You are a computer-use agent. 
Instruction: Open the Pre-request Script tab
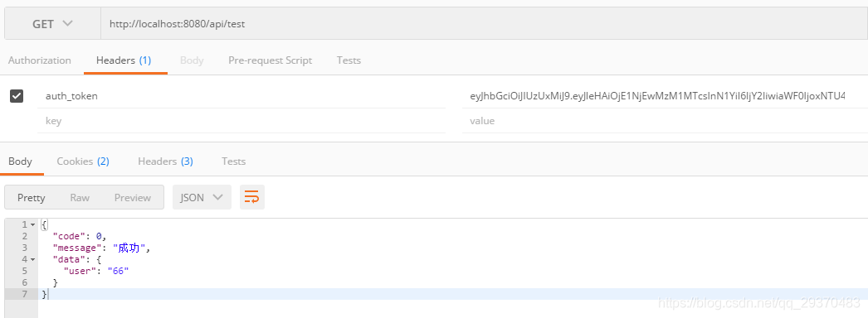pyautogui.click(x=271, y=60)
